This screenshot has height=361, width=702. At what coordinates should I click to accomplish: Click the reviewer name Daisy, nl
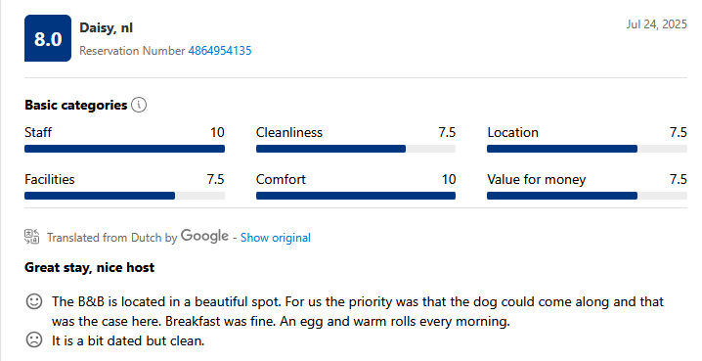pos(107,27)
